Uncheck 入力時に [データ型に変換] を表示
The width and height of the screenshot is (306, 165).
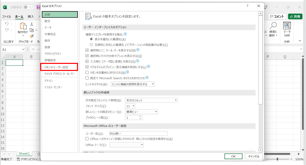[87, 61]
